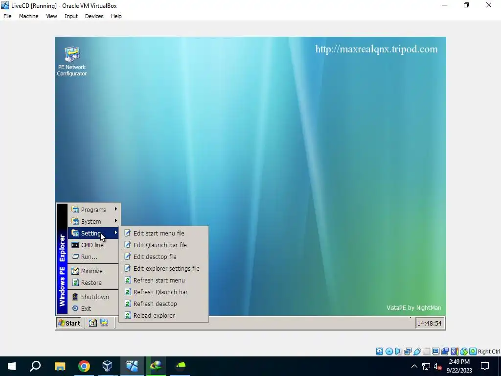Click the audio status icon in VirtualBox
The image size is (501, 376).
pos(398,352)
